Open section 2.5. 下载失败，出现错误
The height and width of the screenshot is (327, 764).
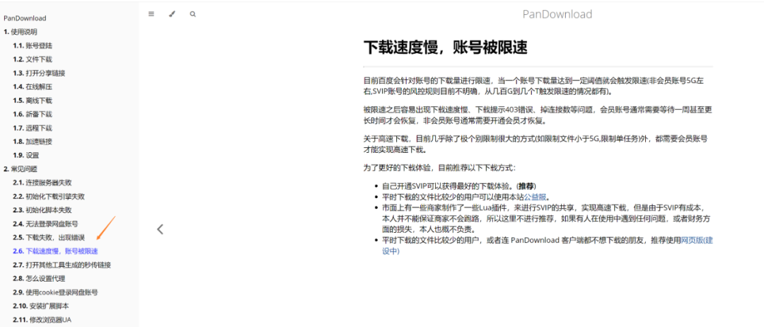[x=49, y=237]
